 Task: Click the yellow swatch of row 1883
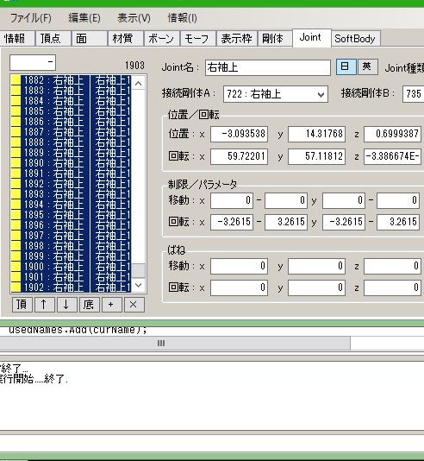[x=16, y=91]
